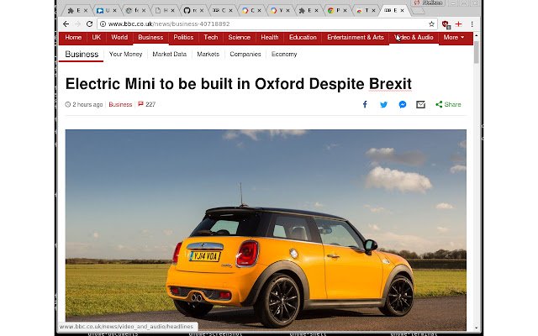Click the page vertical scrollbar thumb
This screenshot has height=336, width=538.
pos(477,52)
